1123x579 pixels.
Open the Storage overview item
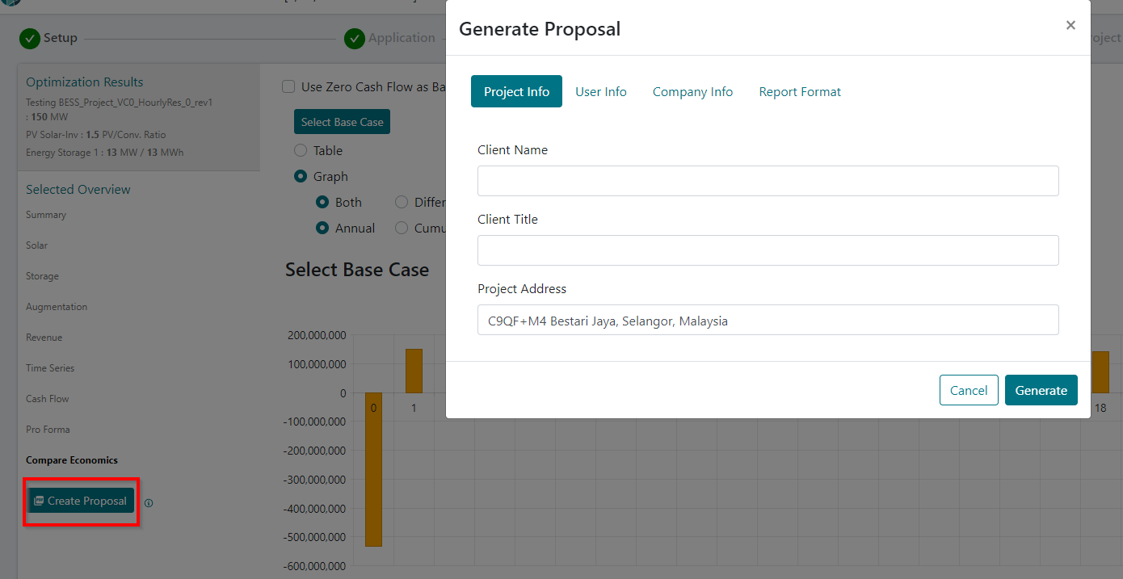click(42, 276)
